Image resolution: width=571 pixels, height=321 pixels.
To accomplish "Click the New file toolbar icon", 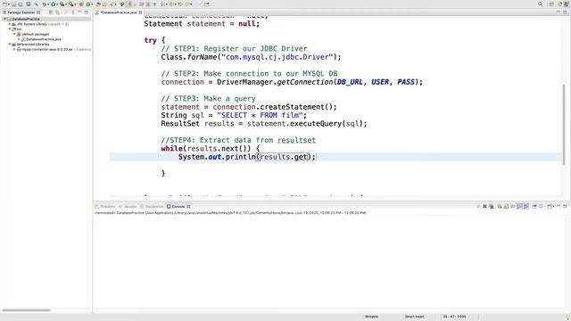I will [x=4, y=4].
